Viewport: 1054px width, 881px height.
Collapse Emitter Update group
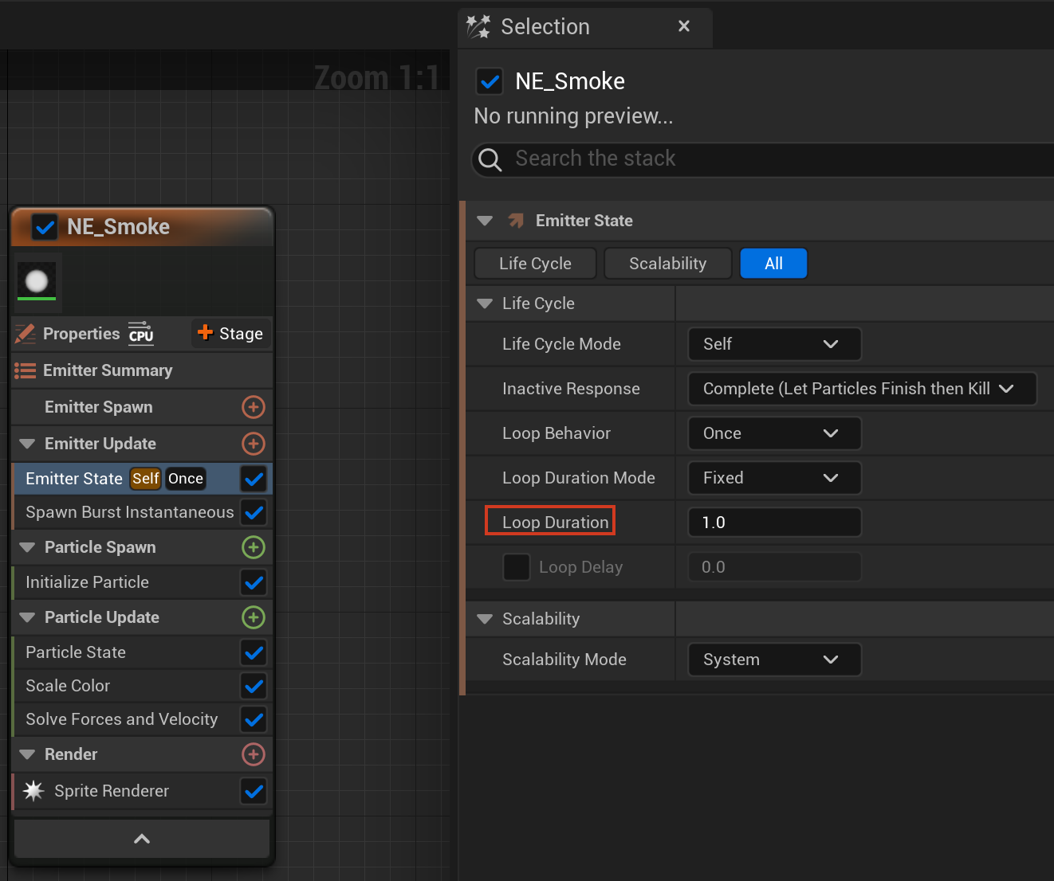[27, 444]
